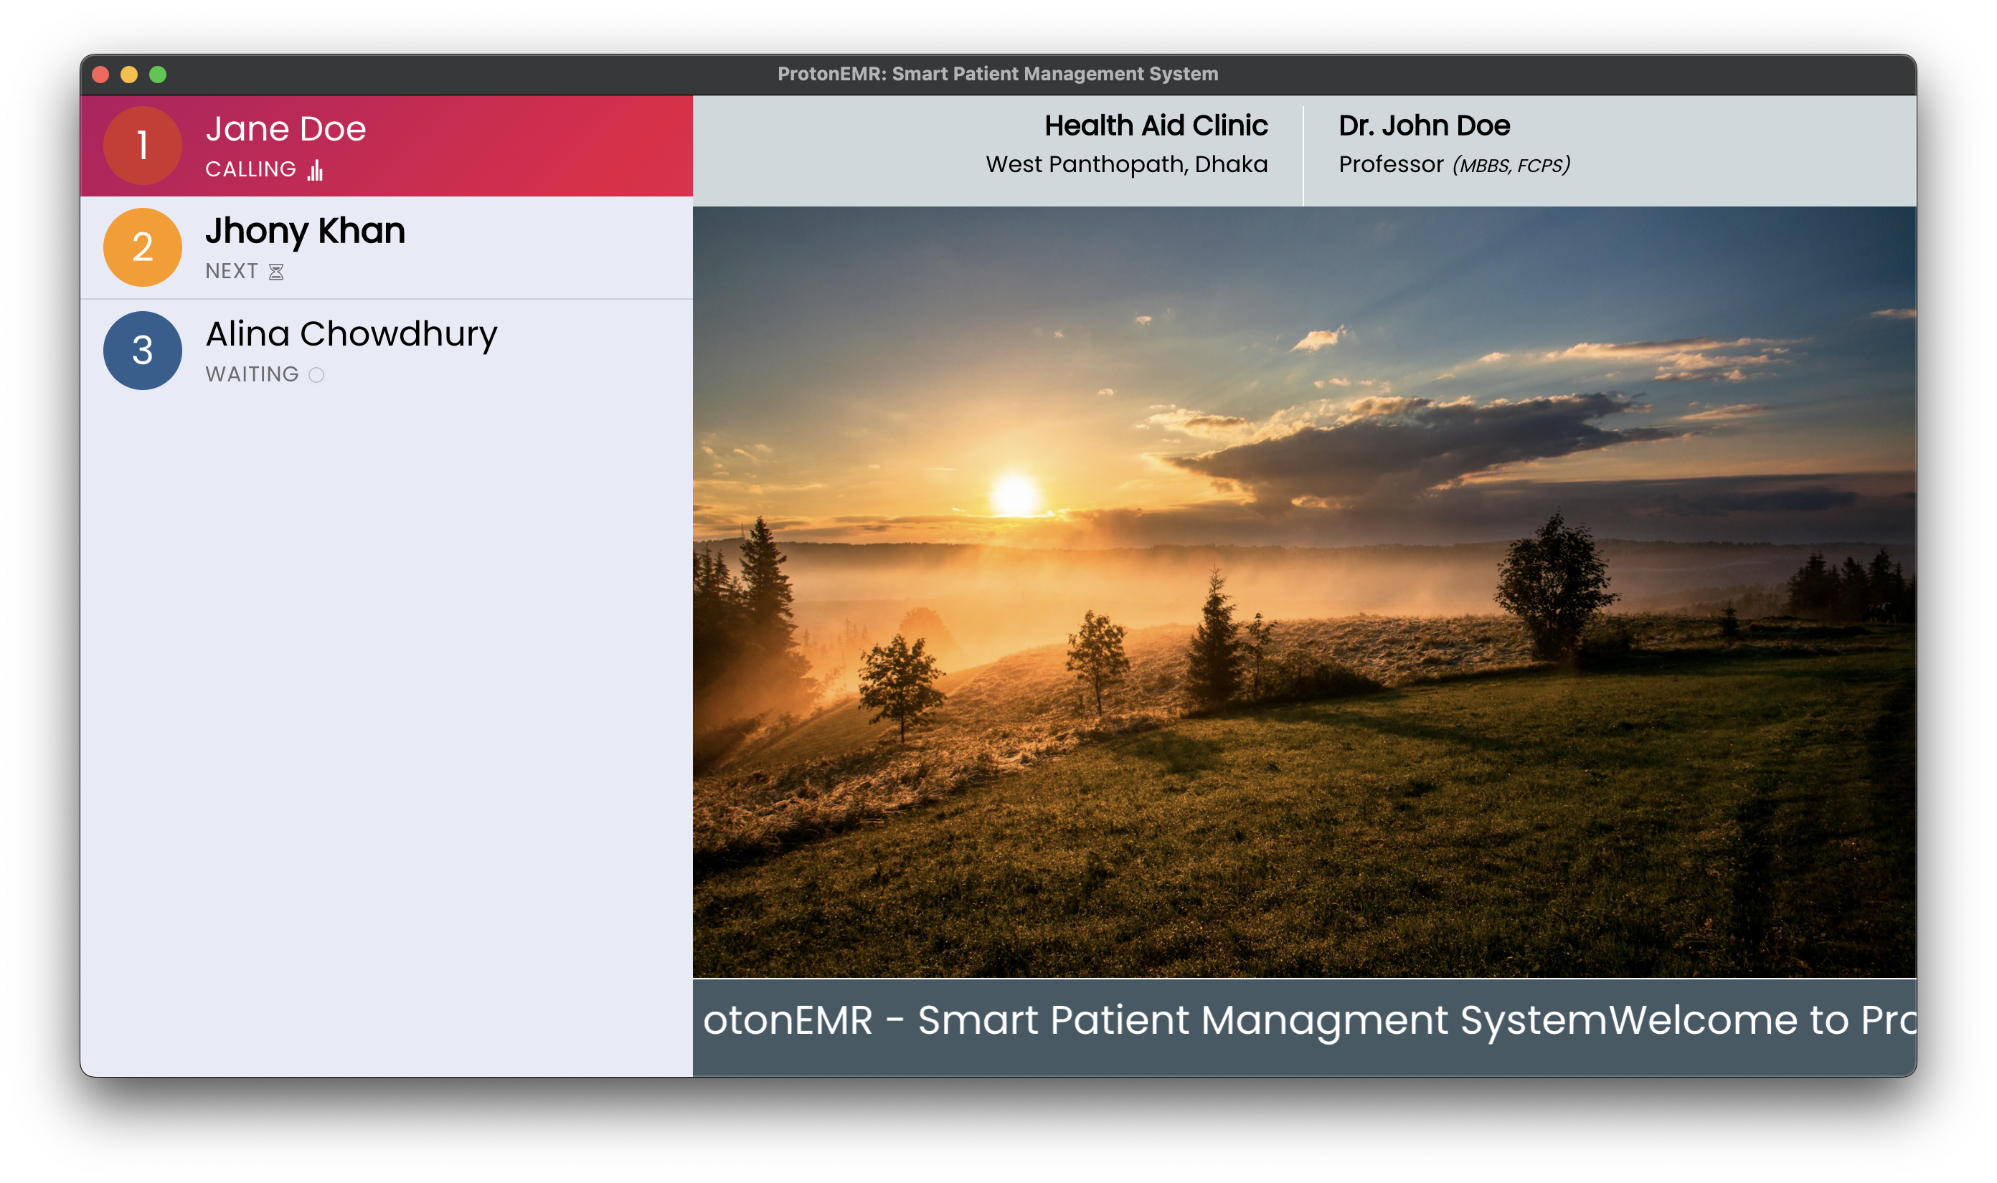Click the Professor (MBBS, FCPS) credentials
Viewport: 1997px width, 1183px height.
1454,166
